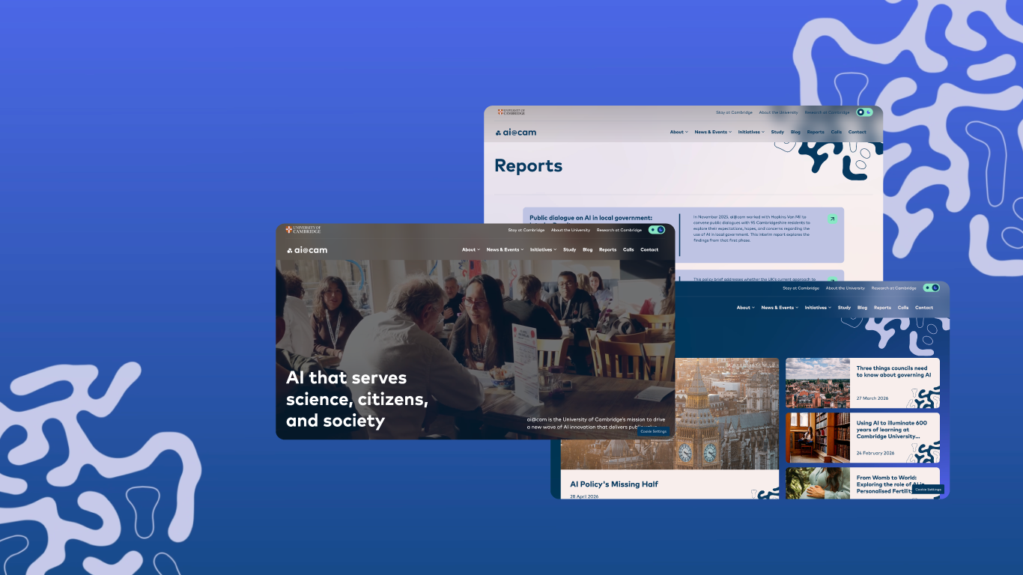Toggle dark mode switch on the Reports page
This screenshot has width=1023, height=575.
pyautogui.click(x=865, y=112)
